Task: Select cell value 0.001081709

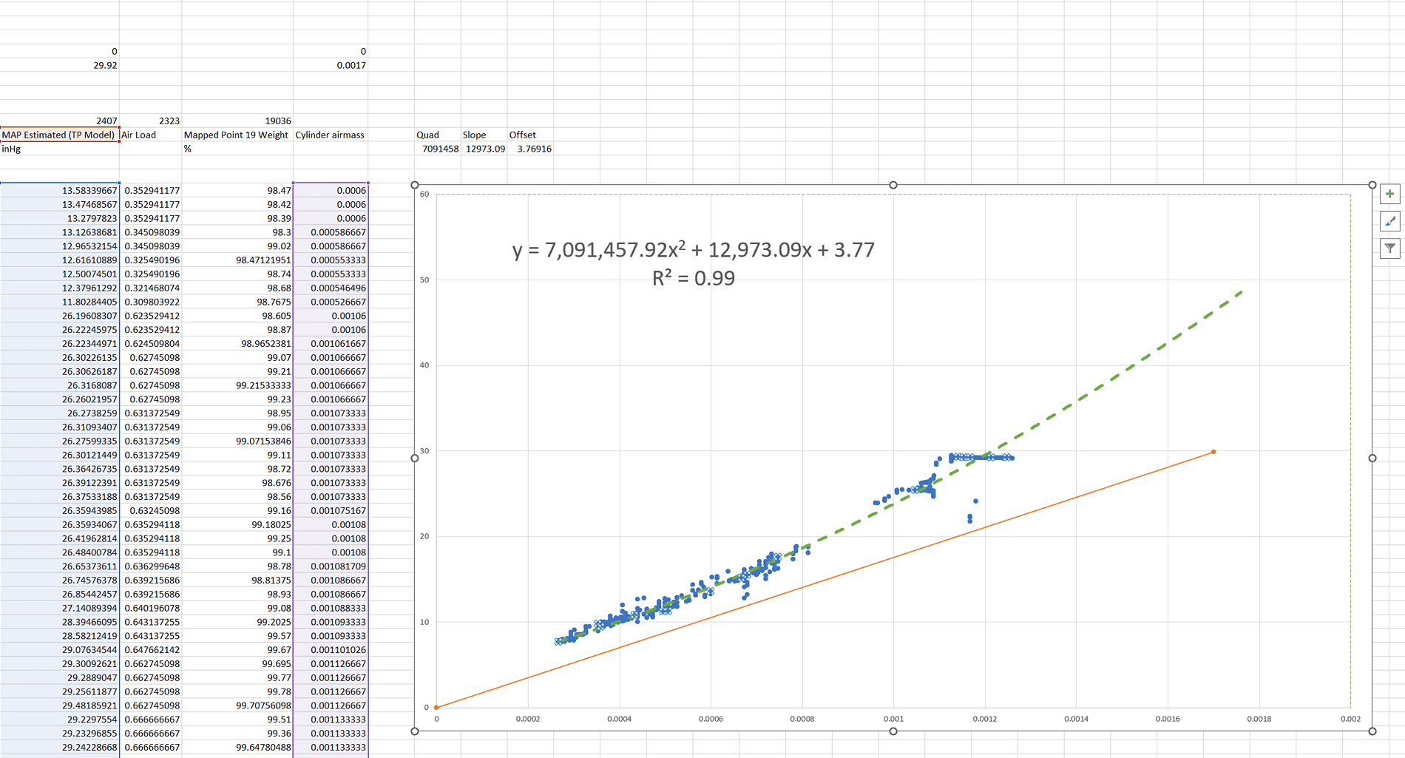Action: [330, 566]
